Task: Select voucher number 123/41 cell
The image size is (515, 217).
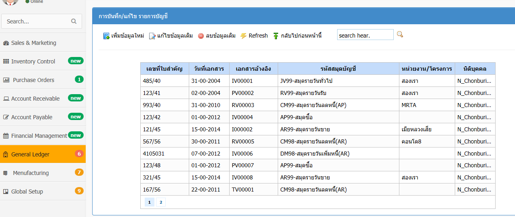Action: [165, 93]
